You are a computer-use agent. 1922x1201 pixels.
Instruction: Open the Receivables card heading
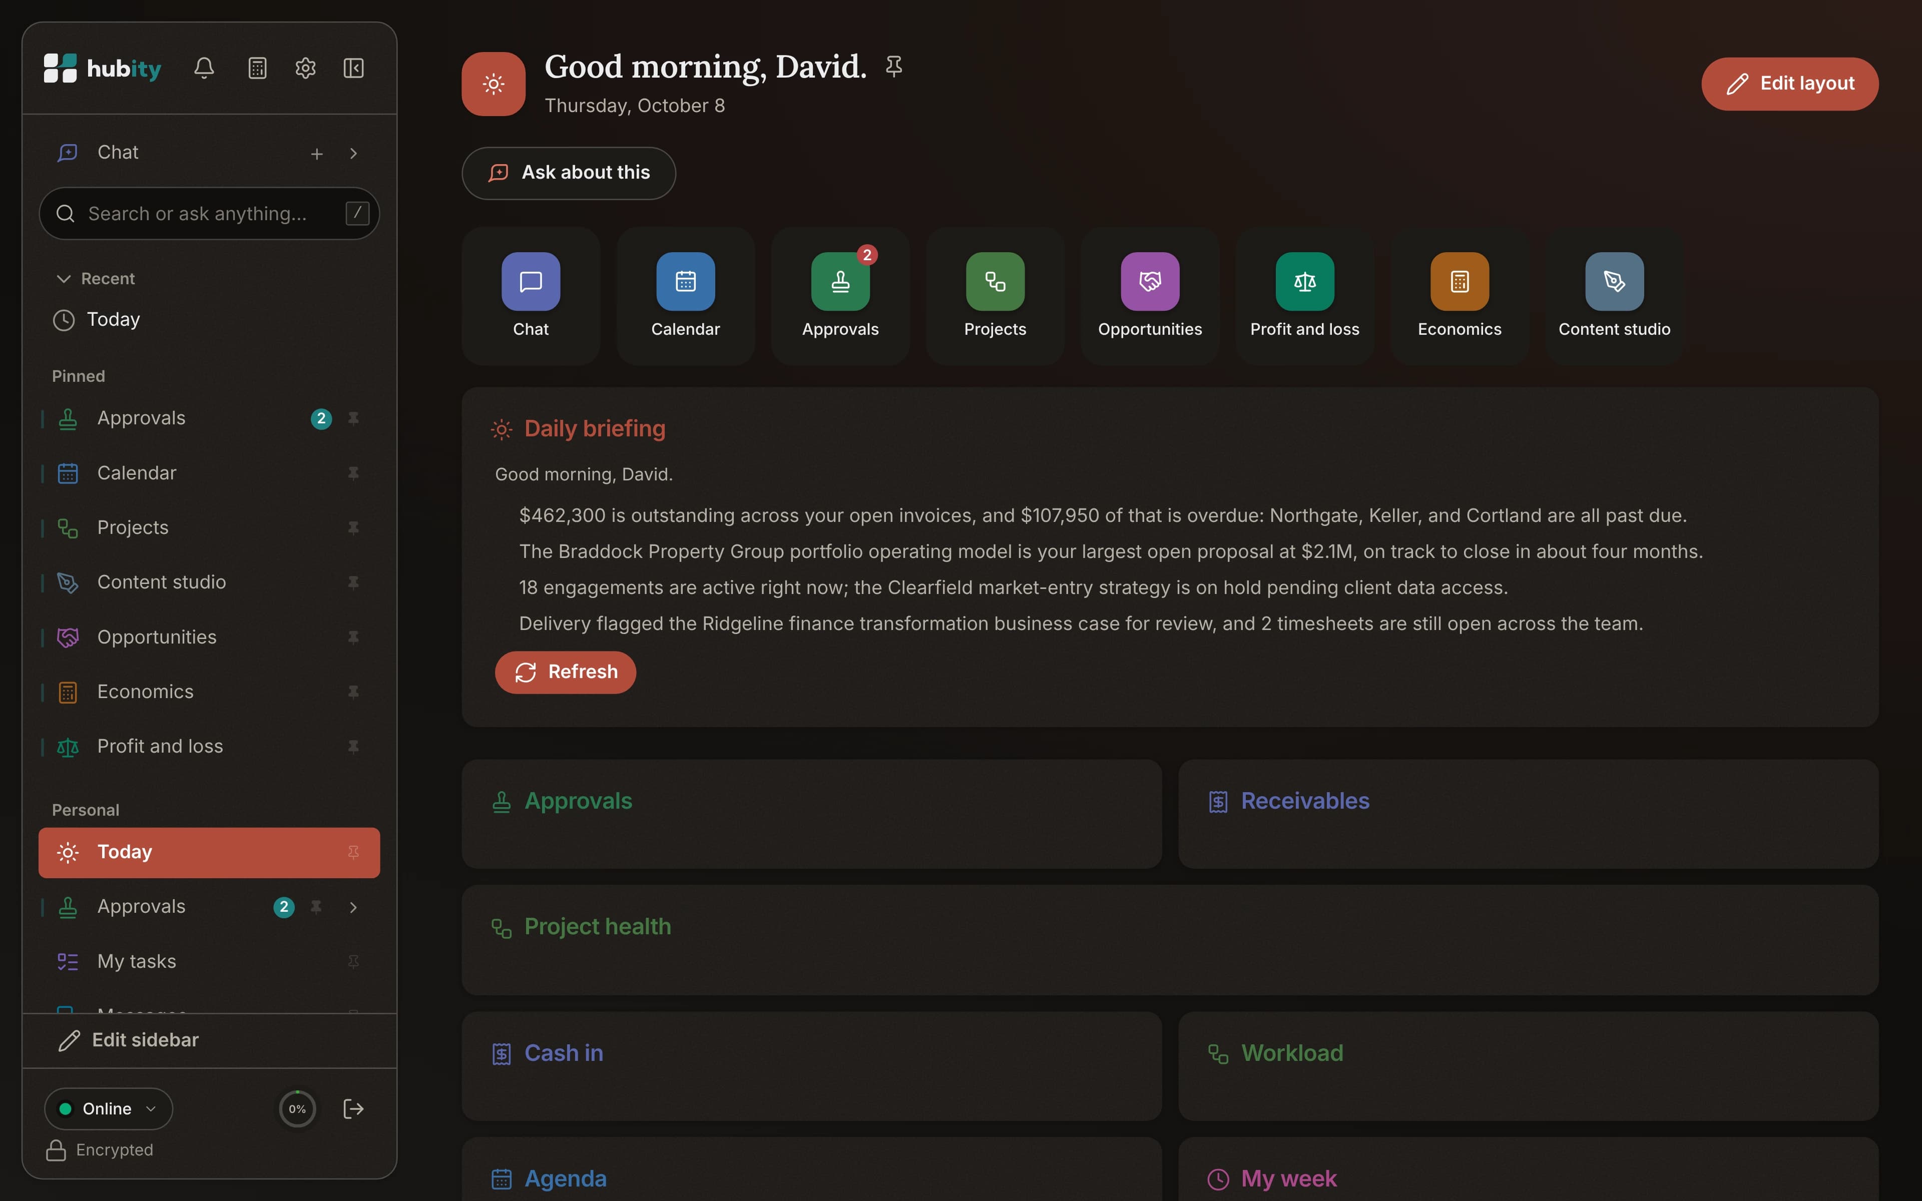click(x=1305, y=802)
